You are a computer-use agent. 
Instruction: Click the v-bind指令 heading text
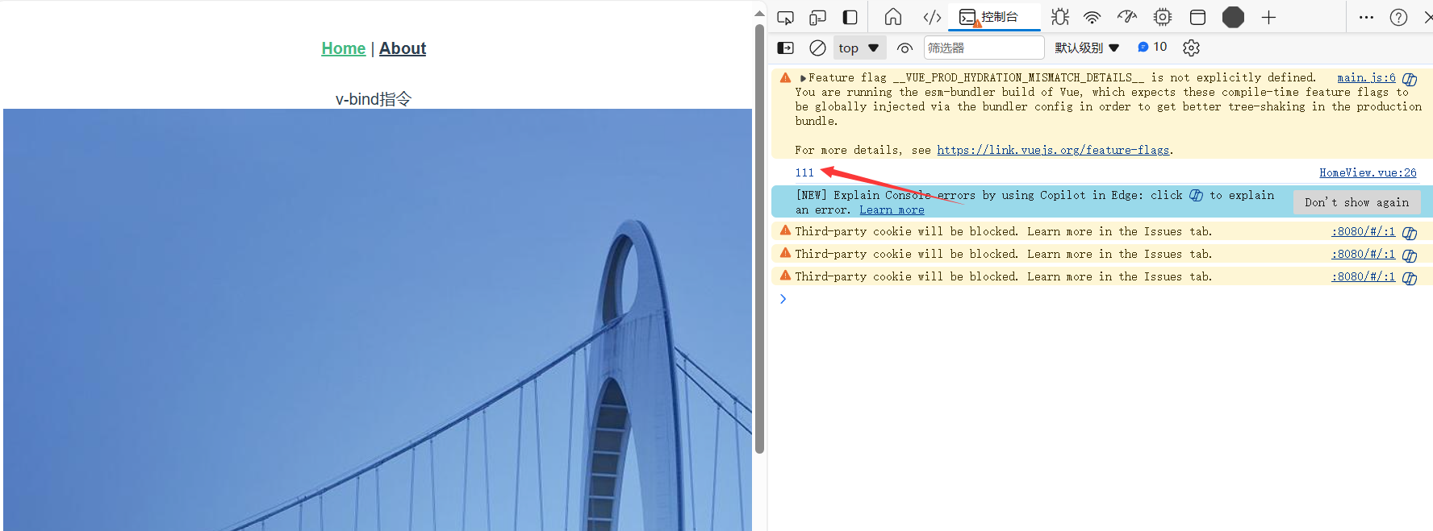click(374, 99)
